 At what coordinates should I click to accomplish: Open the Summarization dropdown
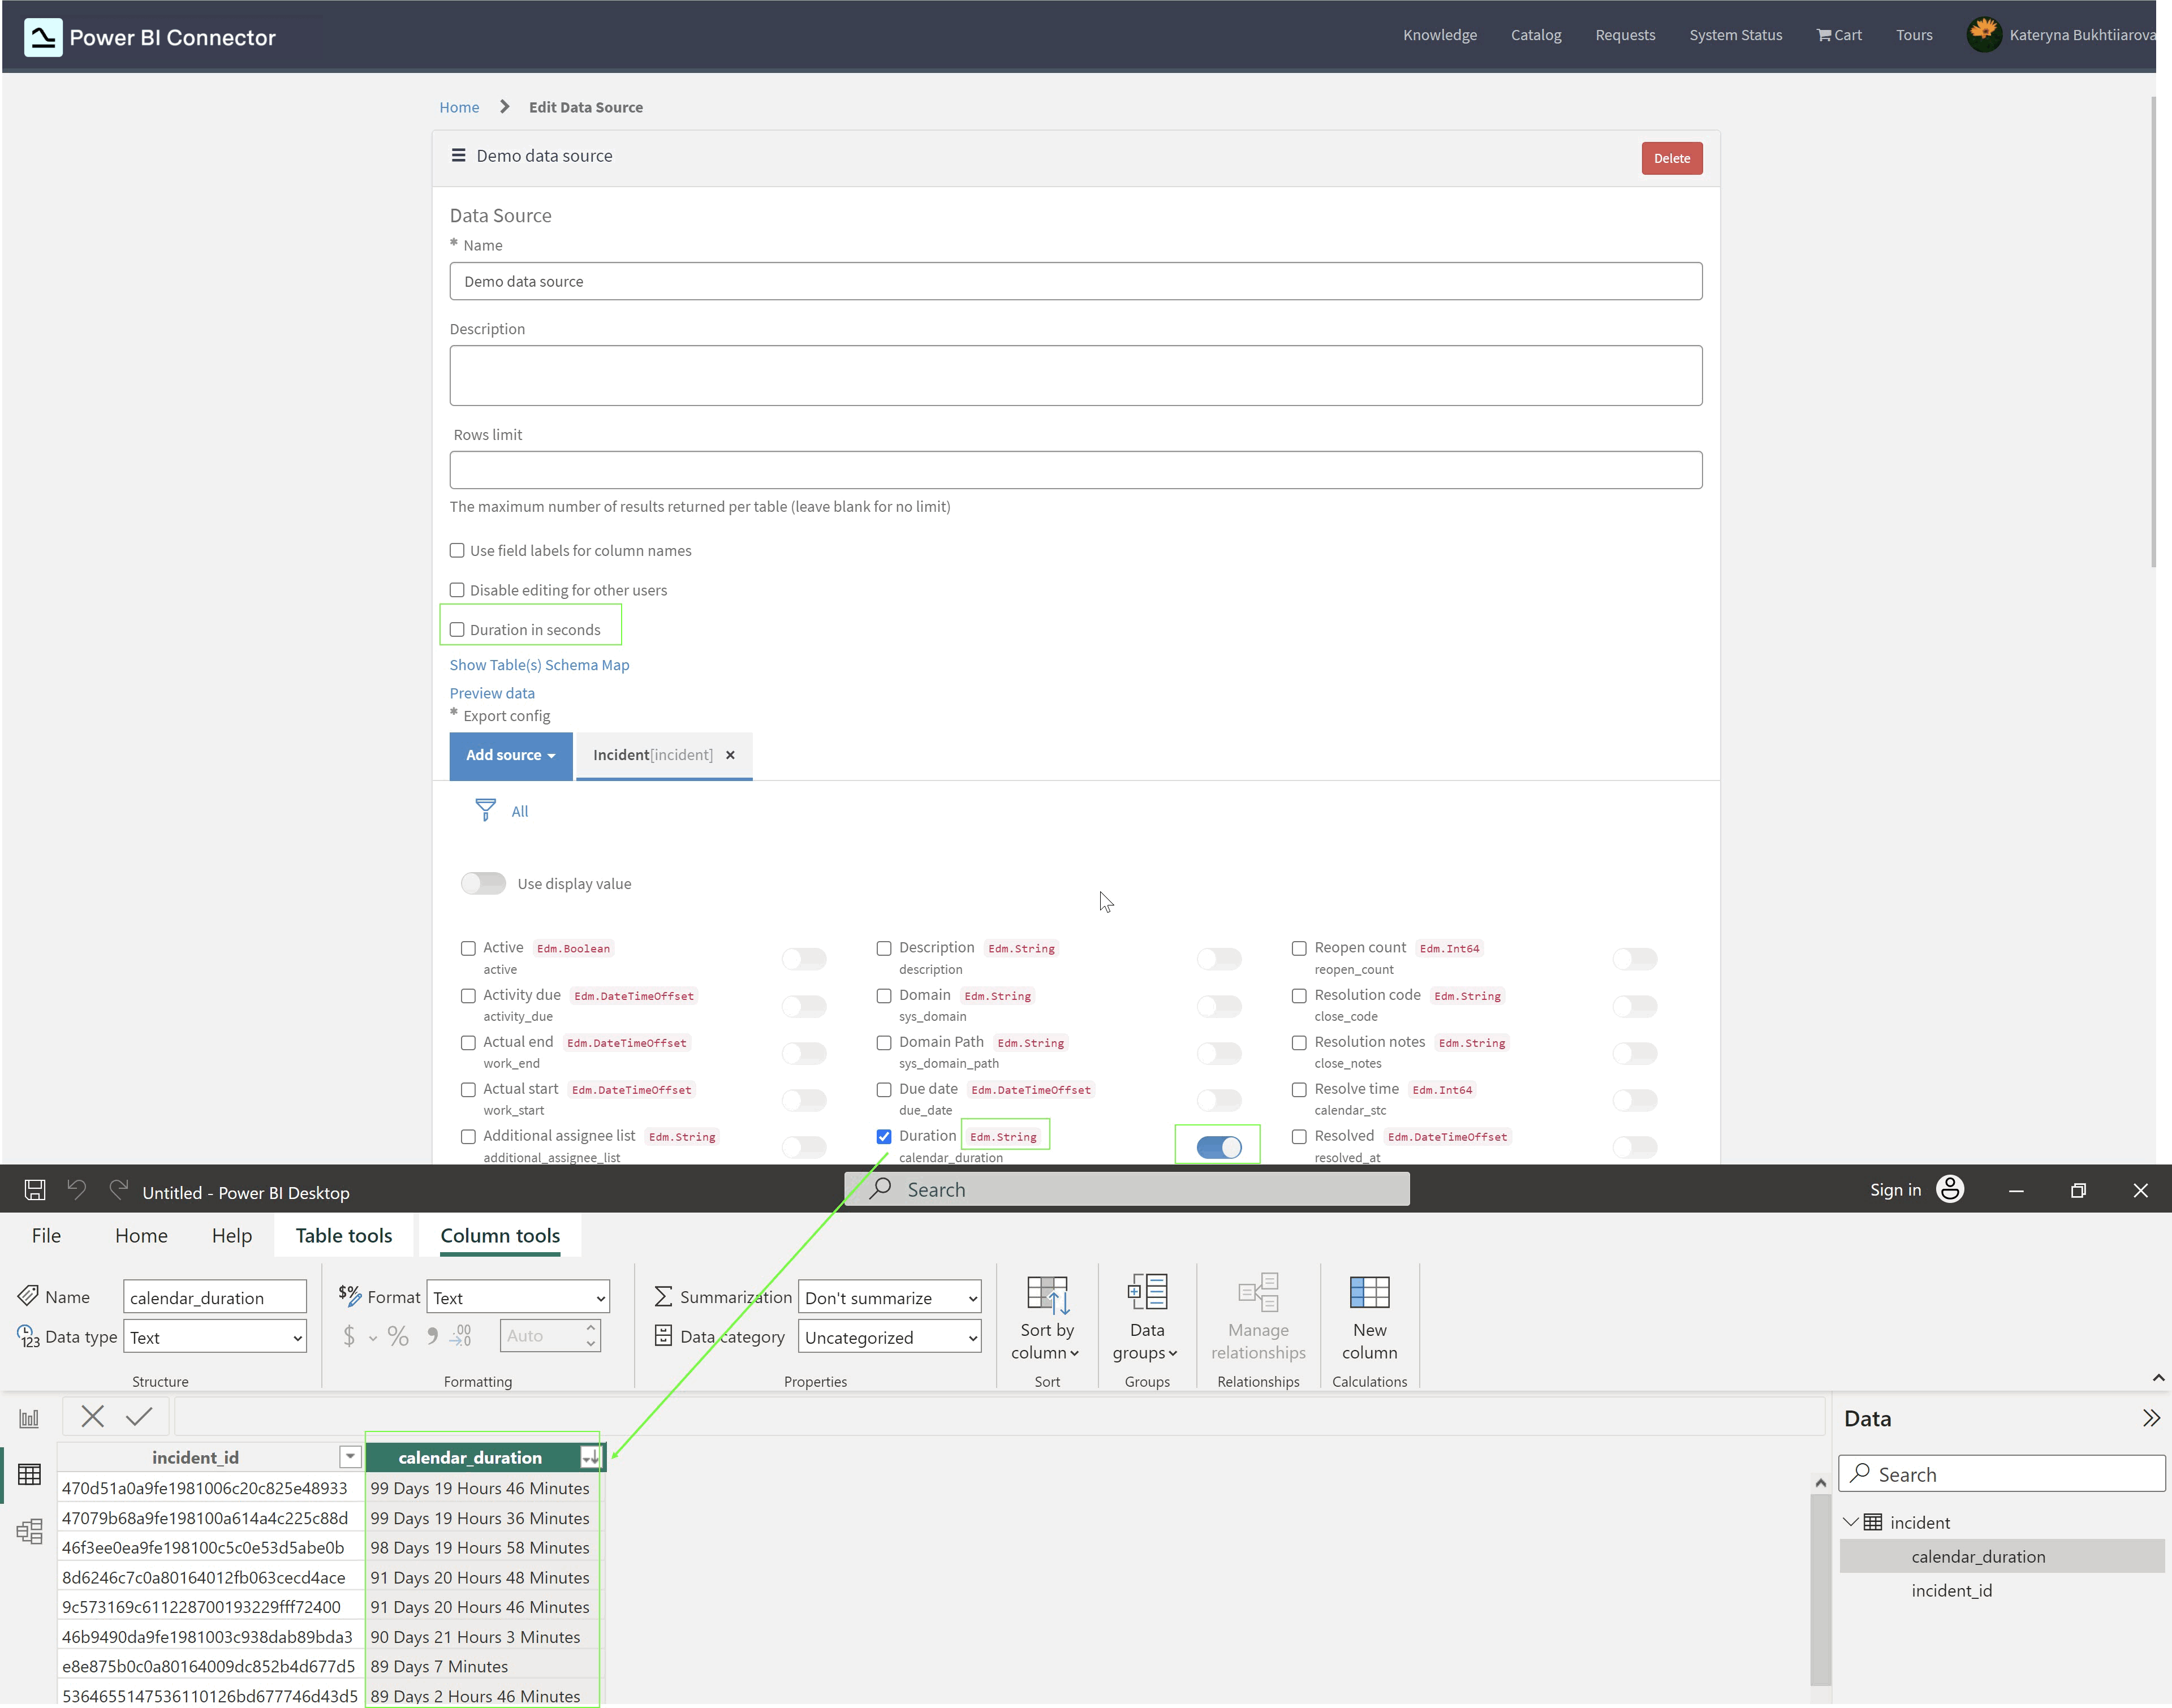[889, 1297]
